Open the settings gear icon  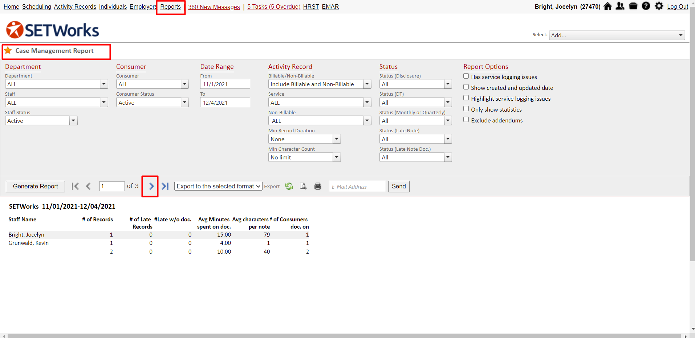coord(659,6)
